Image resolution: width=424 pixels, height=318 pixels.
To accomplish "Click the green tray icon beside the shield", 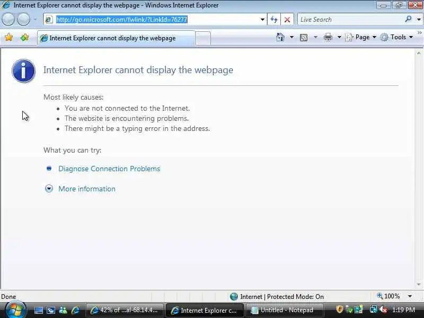I will pyautogui.click(x=349, y=310).
